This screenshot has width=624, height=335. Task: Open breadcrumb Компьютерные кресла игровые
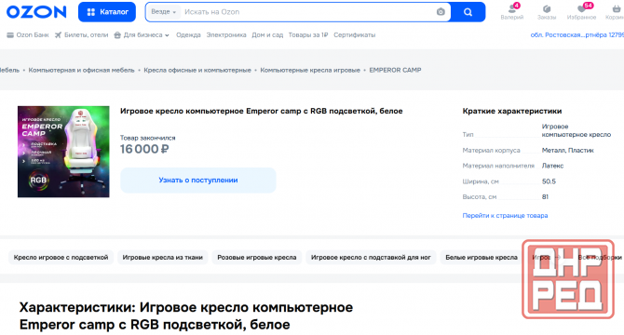[x=310, y=70]
